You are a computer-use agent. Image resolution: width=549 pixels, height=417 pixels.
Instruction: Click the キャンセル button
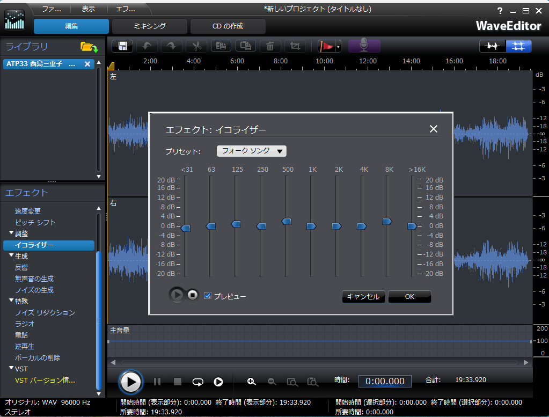363,297
